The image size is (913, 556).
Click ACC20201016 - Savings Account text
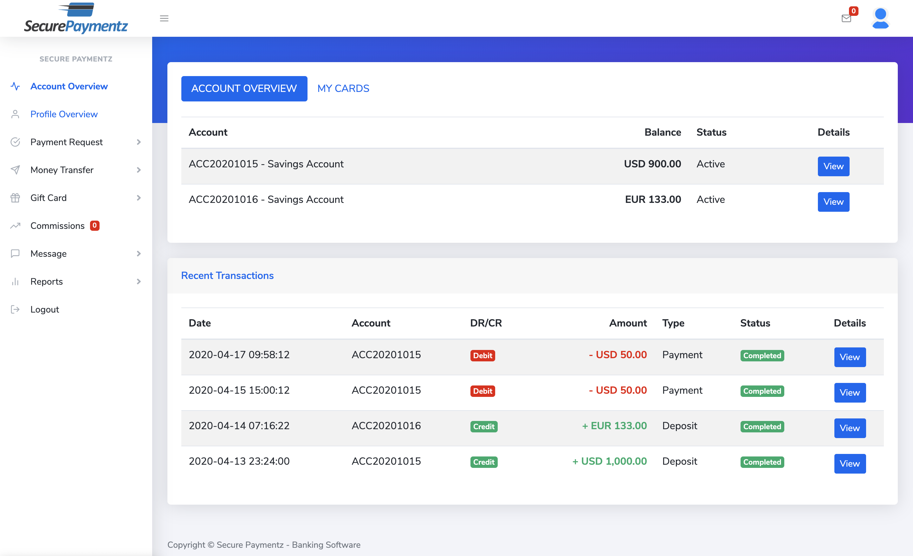click(266, 200)
